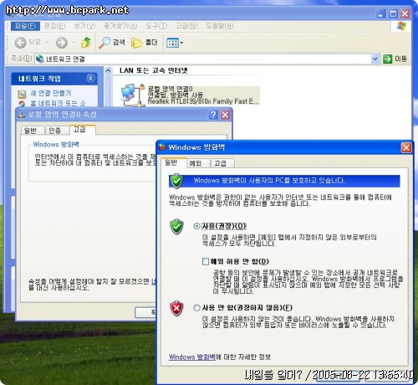Go up one folder level with the Up icon
Screen dimensions: 418x385
86,43
